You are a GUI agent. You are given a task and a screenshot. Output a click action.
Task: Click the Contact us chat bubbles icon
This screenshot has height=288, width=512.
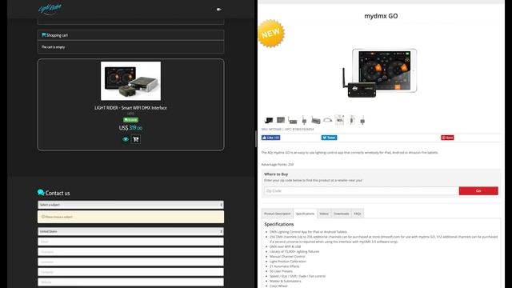tap(41, 193)
